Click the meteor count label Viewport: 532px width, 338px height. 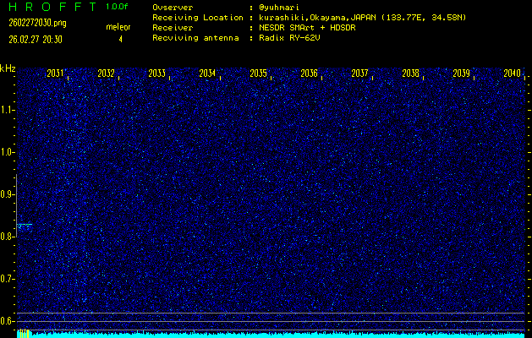point(118,27)
